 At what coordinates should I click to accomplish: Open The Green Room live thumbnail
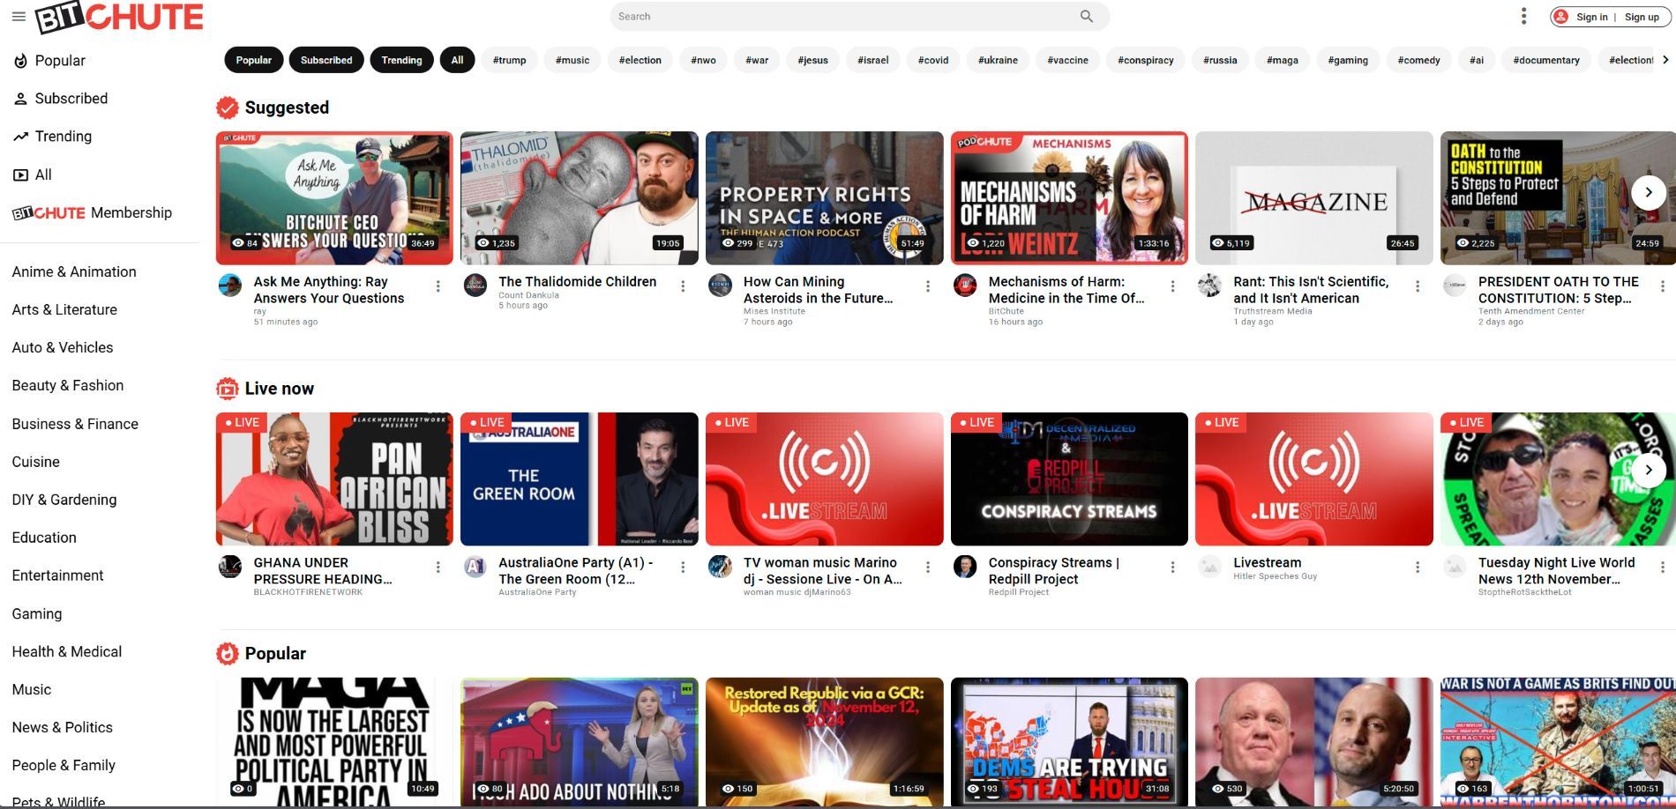pos(580,479)
